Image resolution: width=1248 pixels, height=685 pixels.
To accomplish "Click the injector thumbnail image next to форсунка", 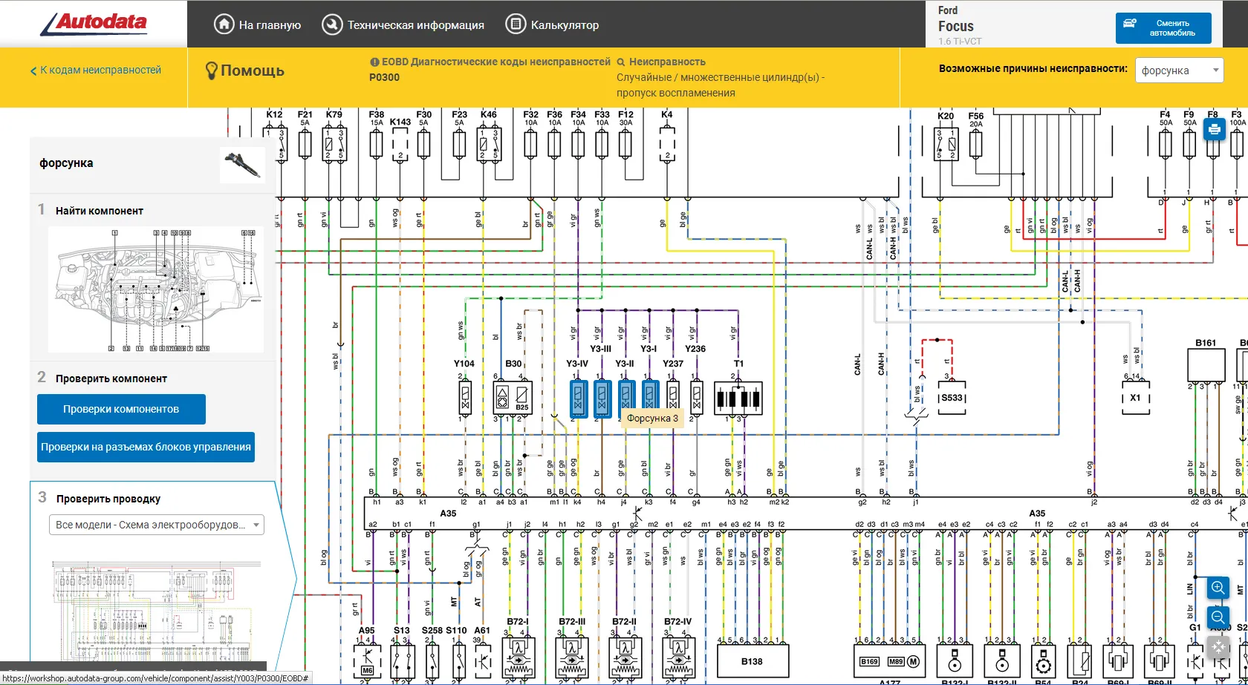I will 242,165.
